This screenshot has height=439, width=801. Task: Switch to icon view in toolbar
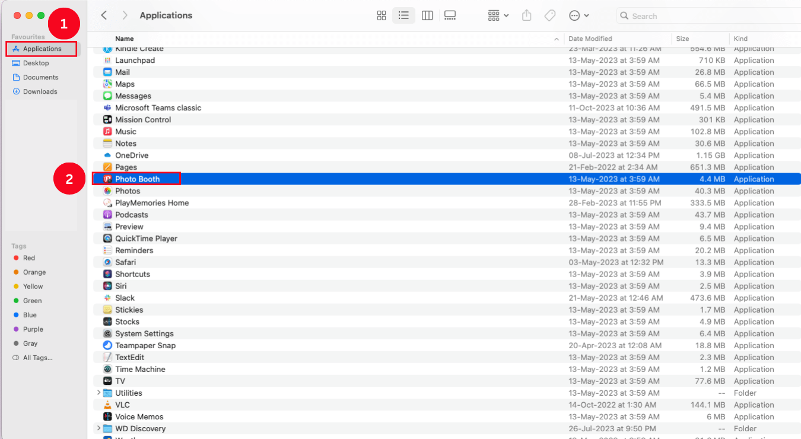(382, 15)
